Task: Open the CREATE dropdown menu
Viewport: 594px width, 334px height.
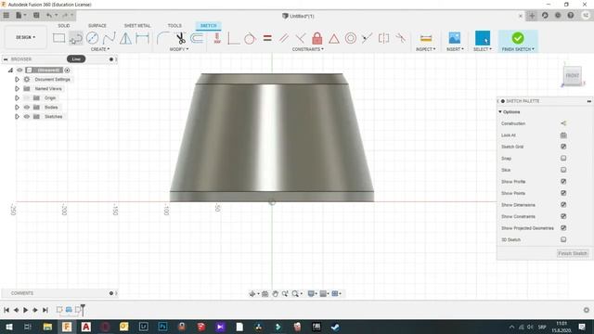Action: pyautogui.click(x=100, y=49)
